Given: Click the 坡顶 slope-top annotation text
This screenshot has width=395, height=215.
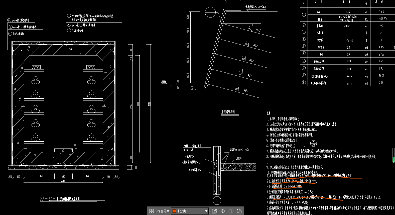Looking at the screenshot, I should [x=255, y=7].
